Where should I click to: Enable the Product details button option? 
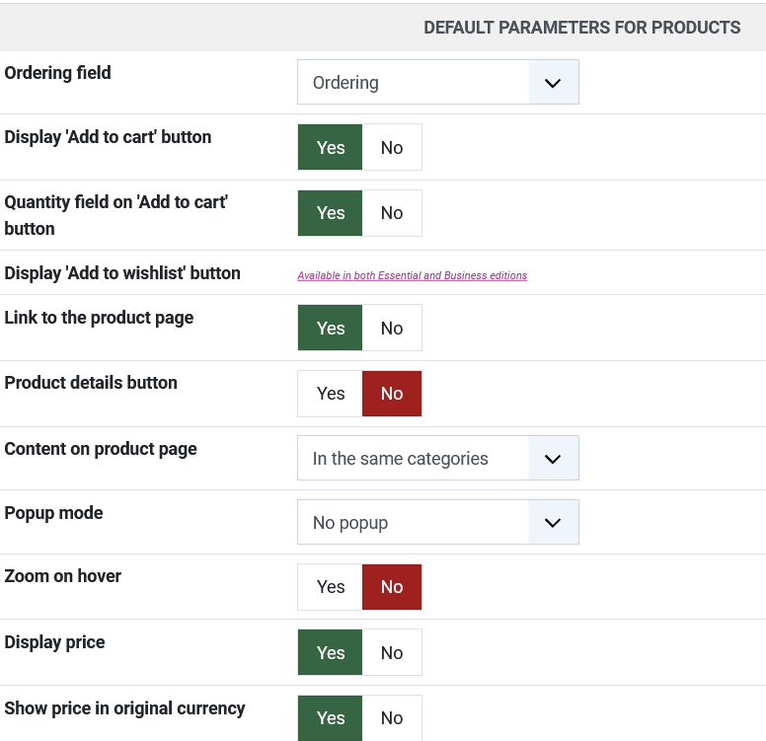click(x=331, y=394)
